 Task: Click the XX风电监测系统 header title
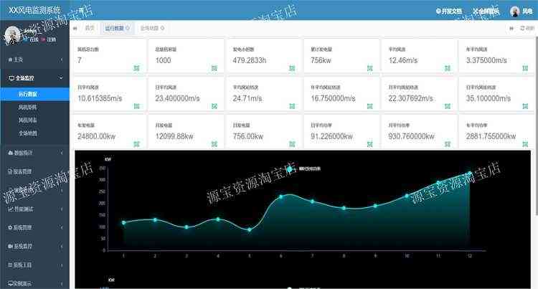pos(34,10)
